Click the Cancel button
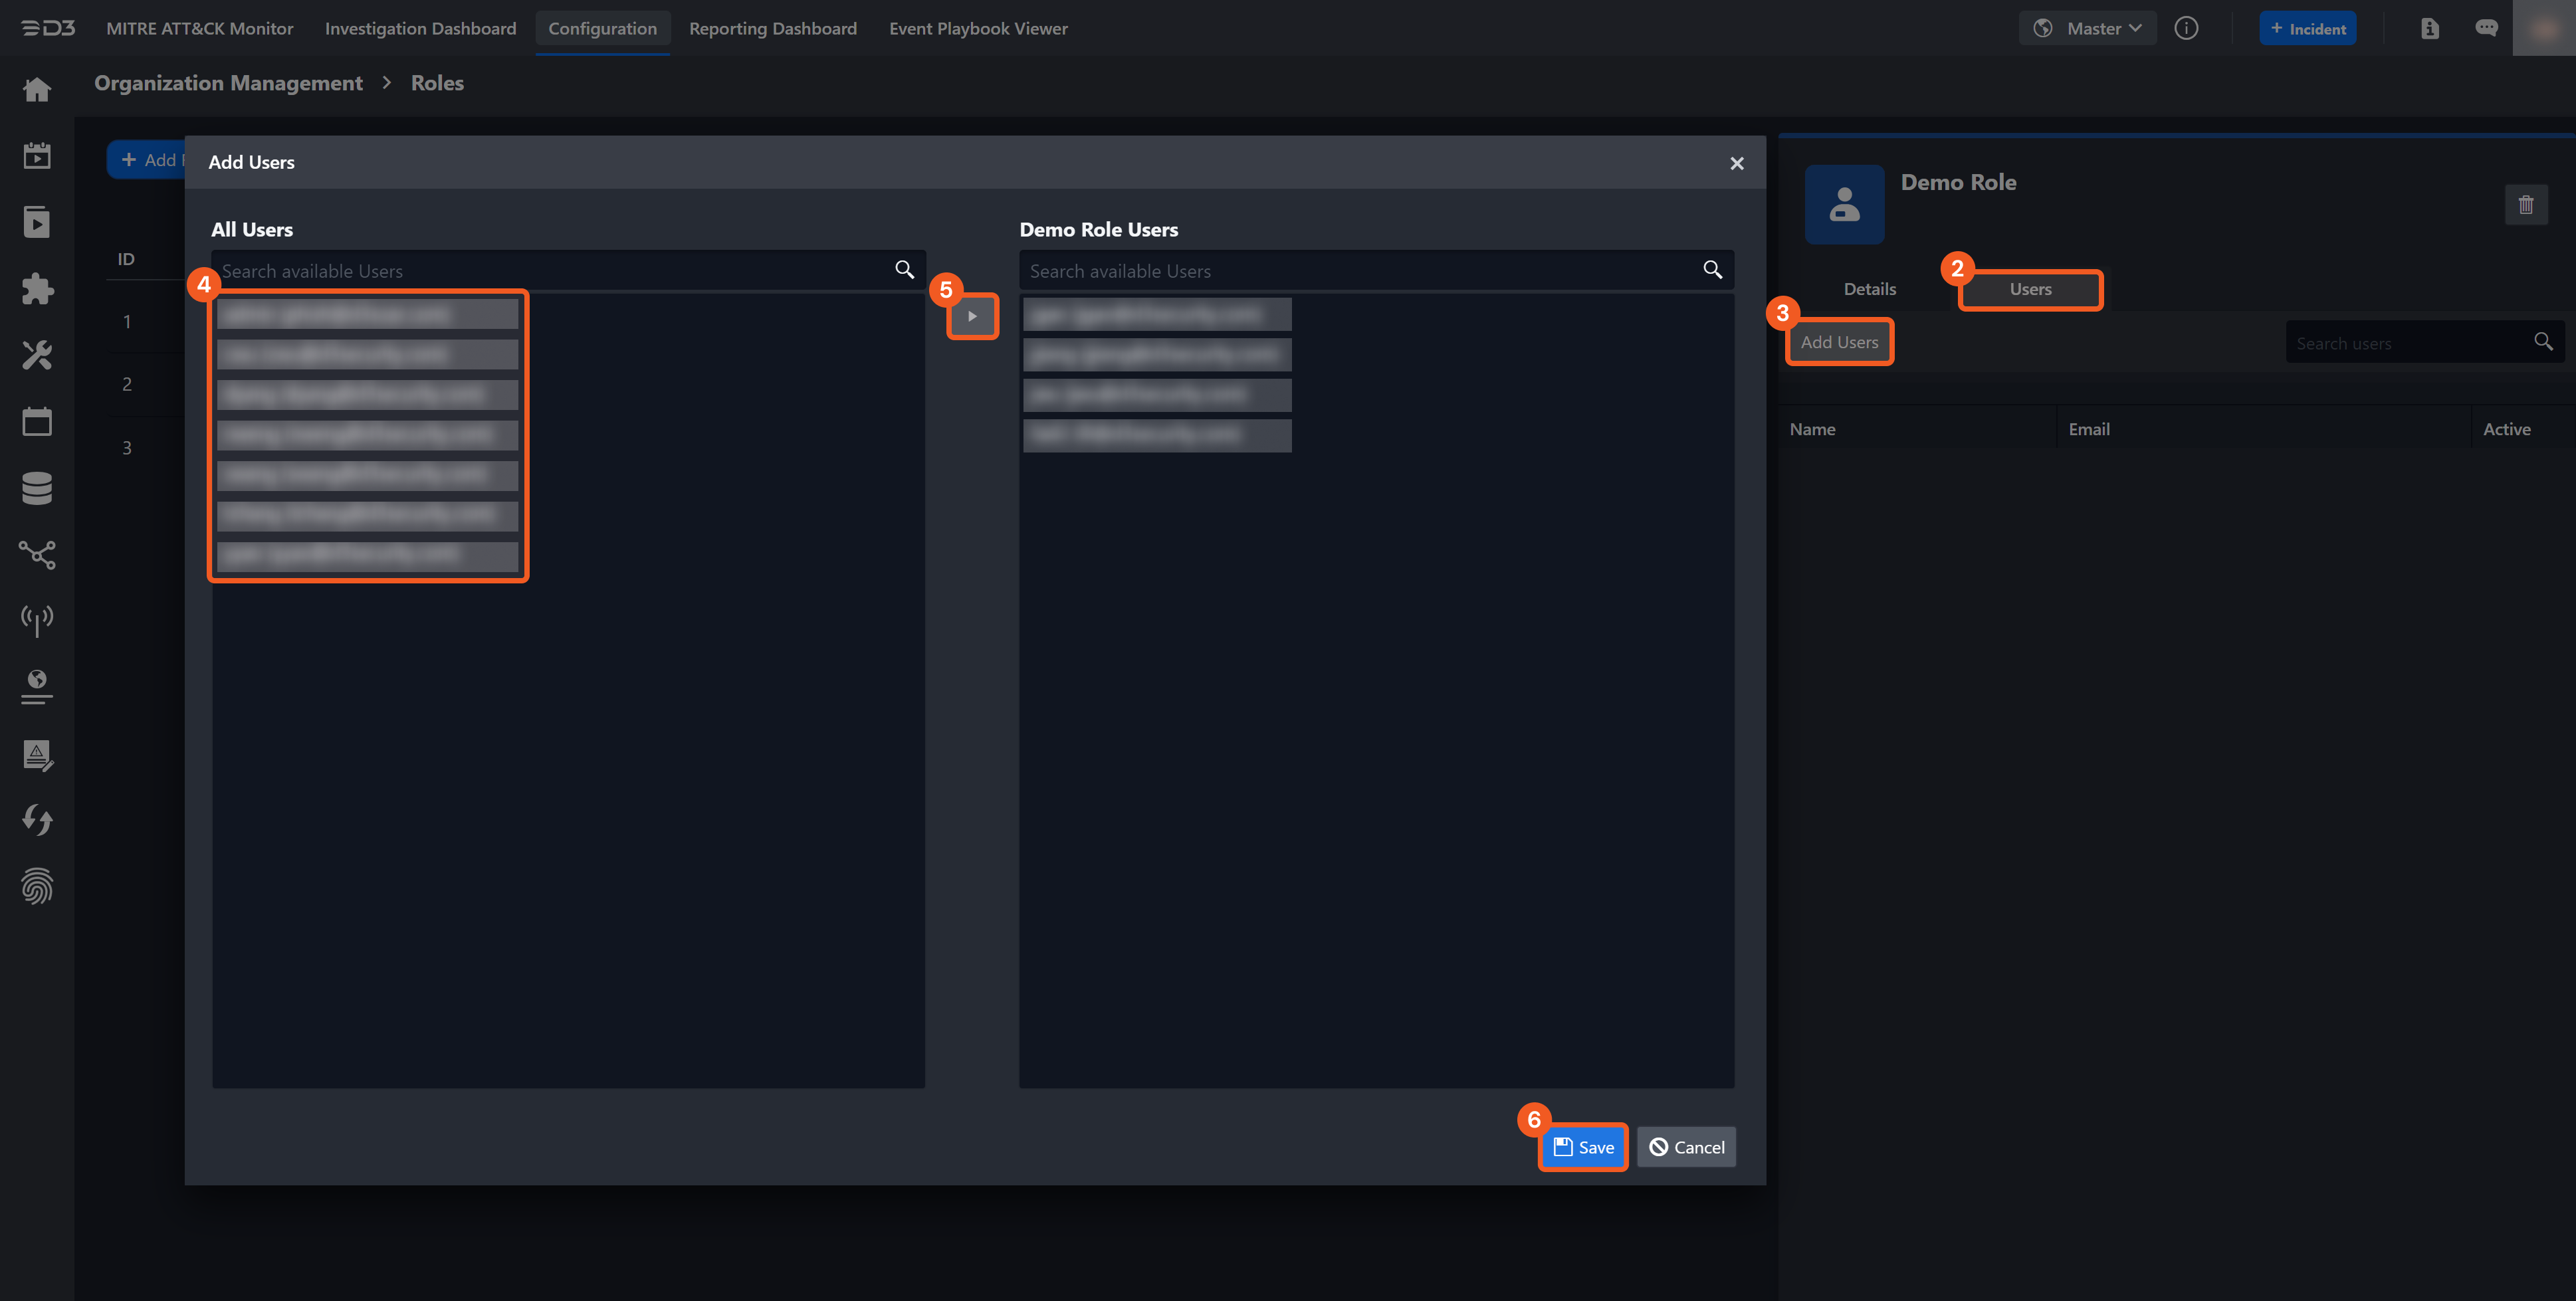The width and height of the screenshot is (2576, 1301). point(1686,1147)
